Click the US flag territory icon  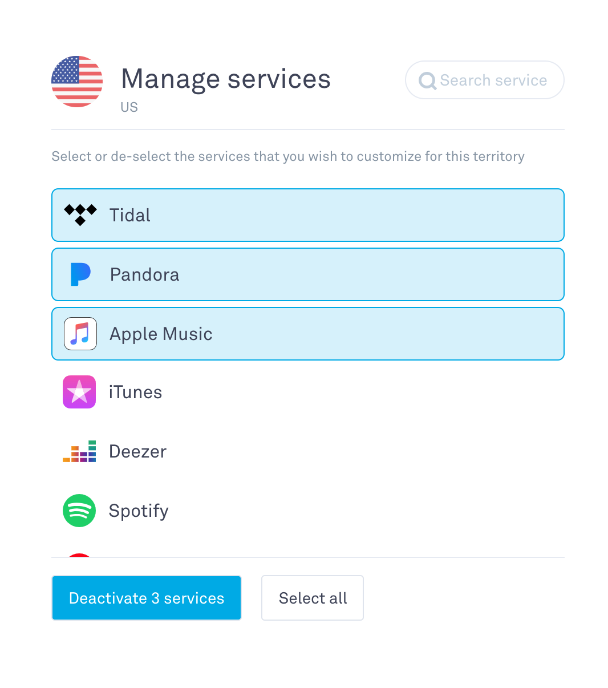[77, 82]
